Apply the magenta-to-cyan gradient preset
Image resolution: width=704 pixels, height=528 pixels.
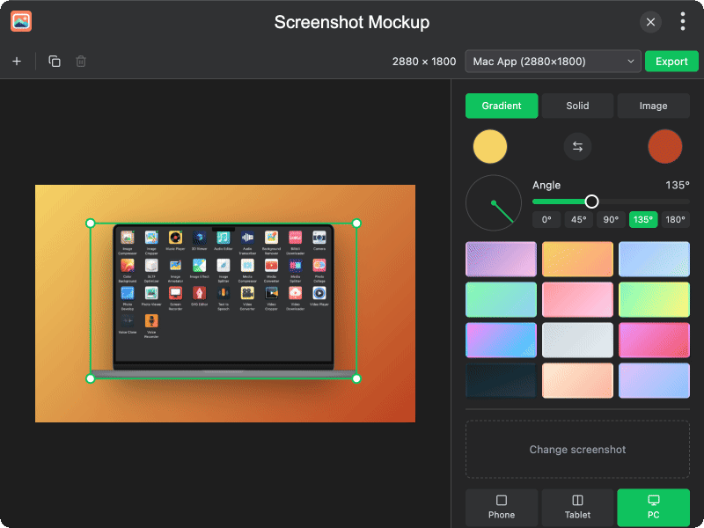501,340
